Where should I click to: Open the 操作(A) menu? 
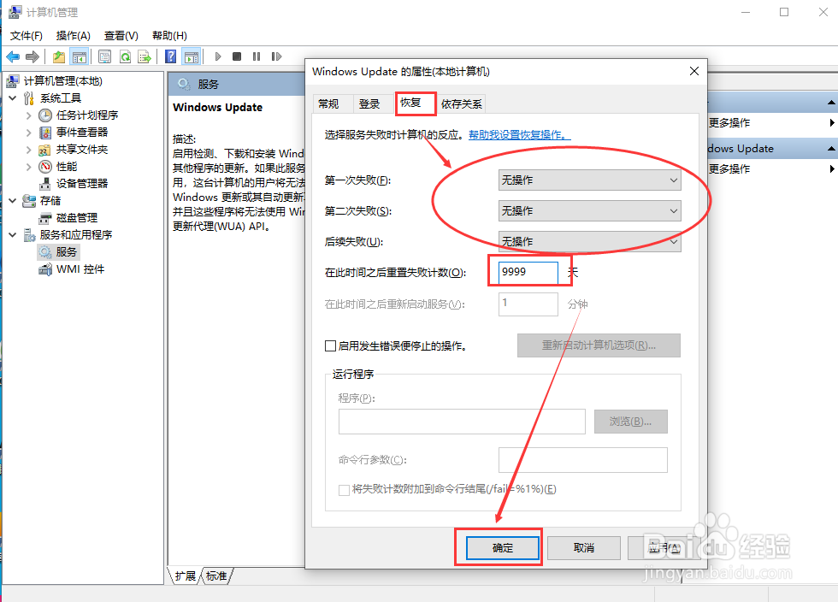[x=74, y=36]
